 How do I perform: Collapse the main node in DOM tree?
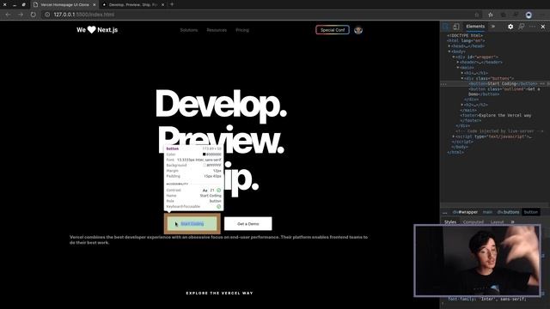tap(458, 68)
